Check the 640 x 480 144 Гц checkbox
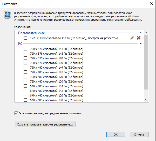 25,86
